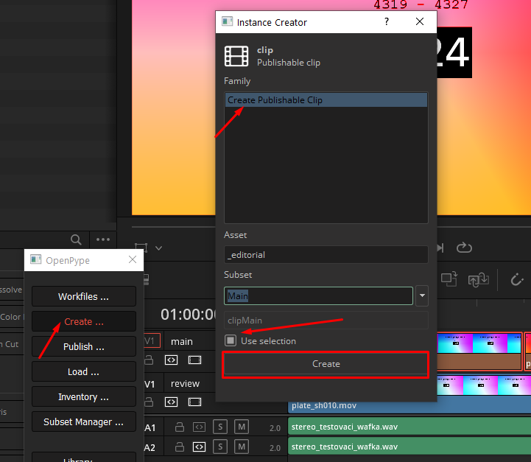Toggle auto track selector on A2
The image size is (531, 462).
pyautogui.click(x=199, y=447)
